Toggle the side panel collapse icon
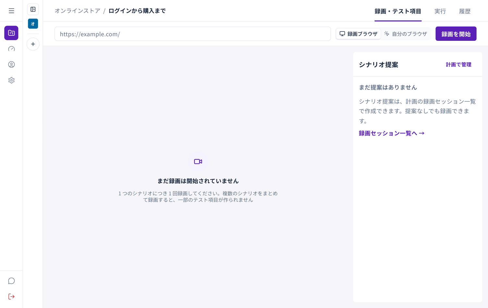Screen dimensions: 488x308 tap(33, 9)
